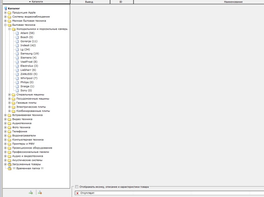
Task: Collapse Холодильники и морозильные камеры node
Action: (x=10, y=29)
